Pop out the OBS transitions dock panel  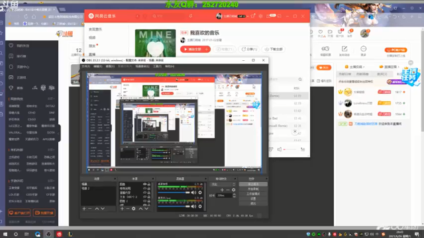point(235,178)
